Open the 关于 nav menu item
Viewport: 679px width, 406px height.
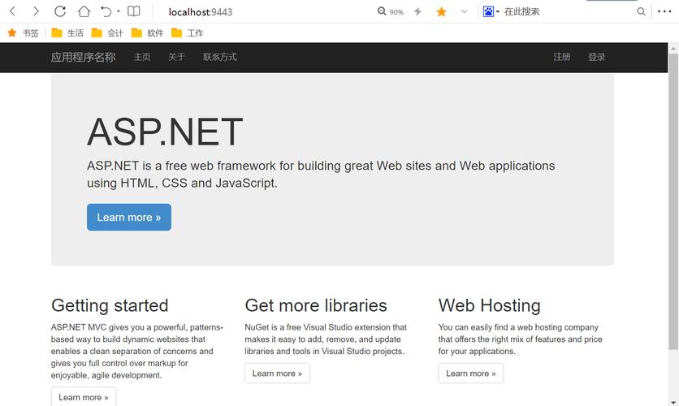tap(176, 57)
